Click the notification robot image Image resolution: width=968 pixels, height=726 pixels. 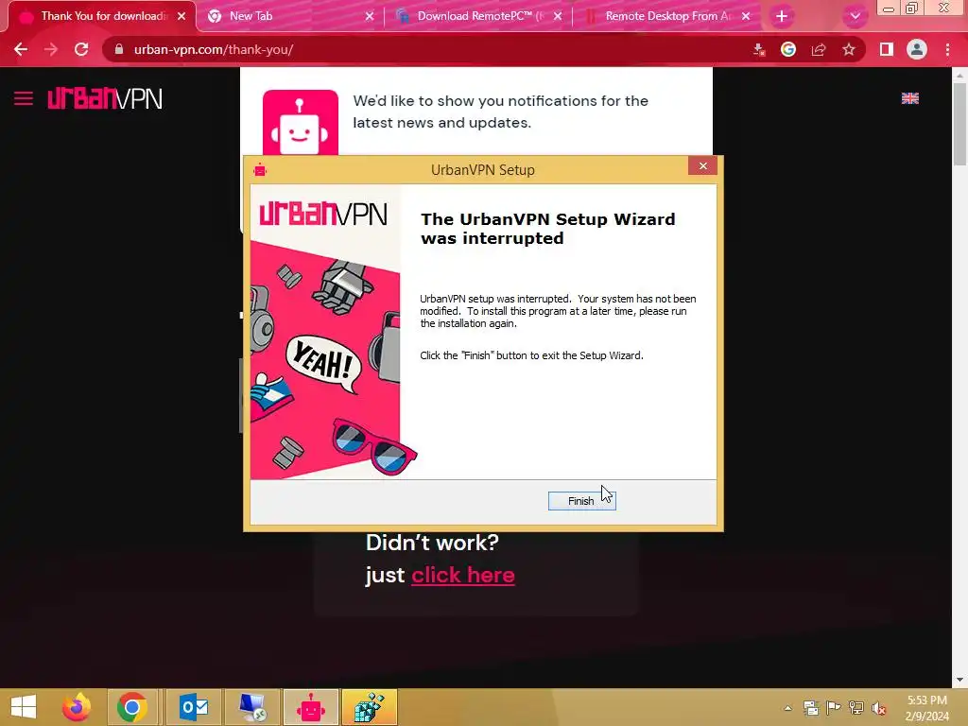[301, 122]
